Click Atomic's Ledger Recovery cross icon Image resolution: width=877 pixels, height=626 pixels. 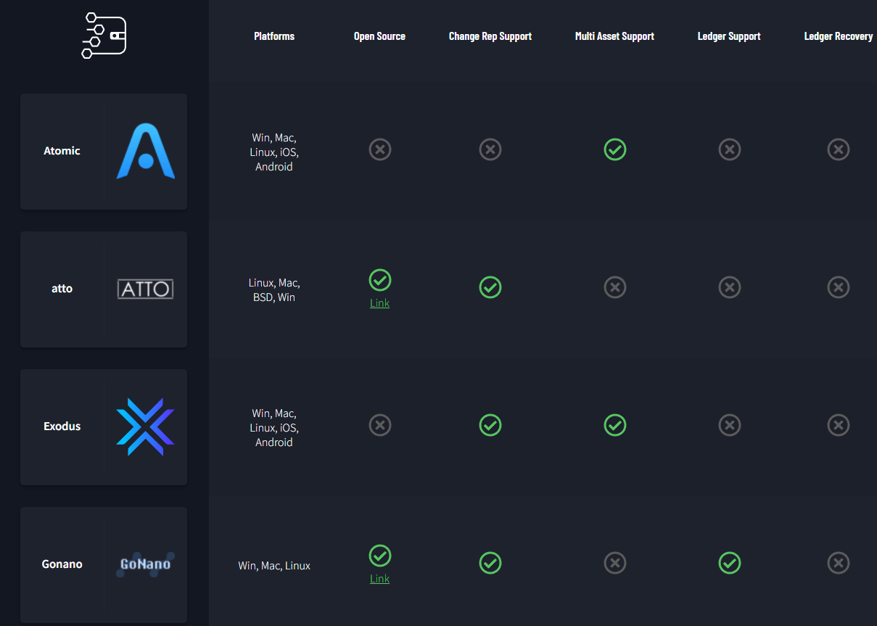839,149
